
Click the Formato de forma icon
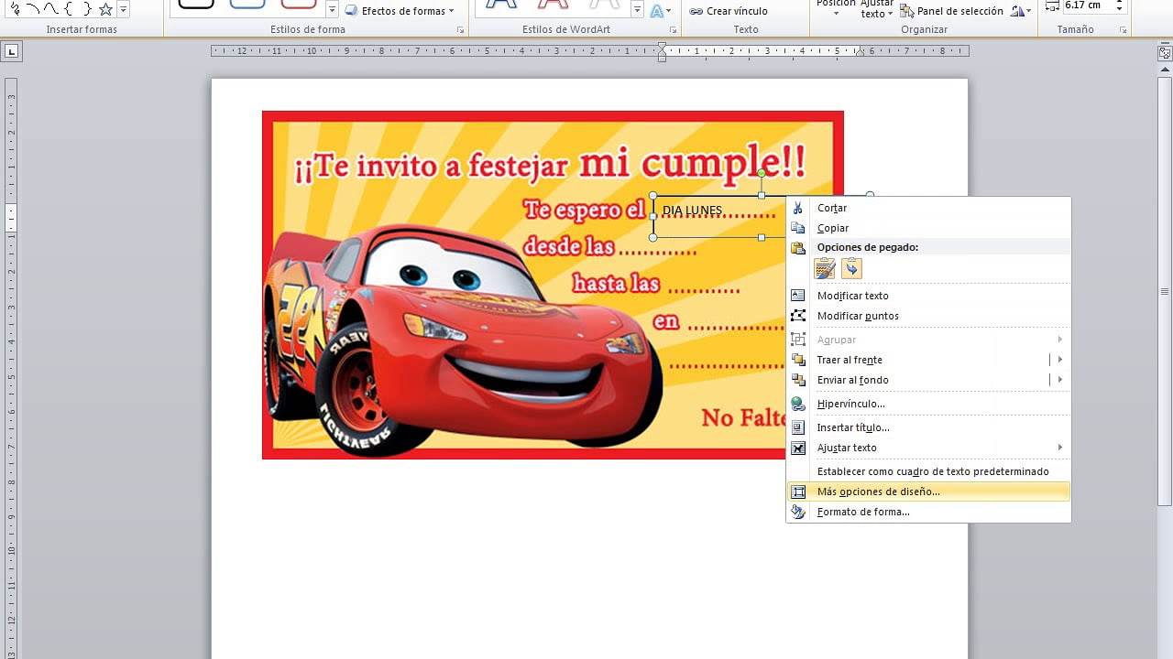798,512
